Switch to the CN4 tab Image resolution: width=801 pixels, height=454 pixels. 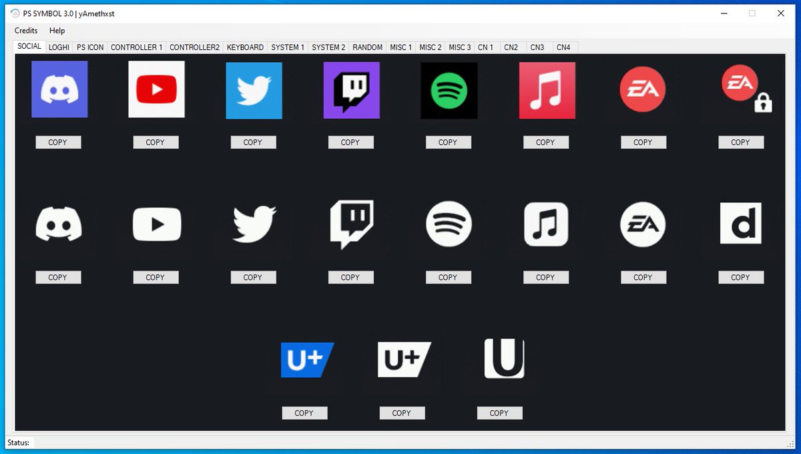564,47
